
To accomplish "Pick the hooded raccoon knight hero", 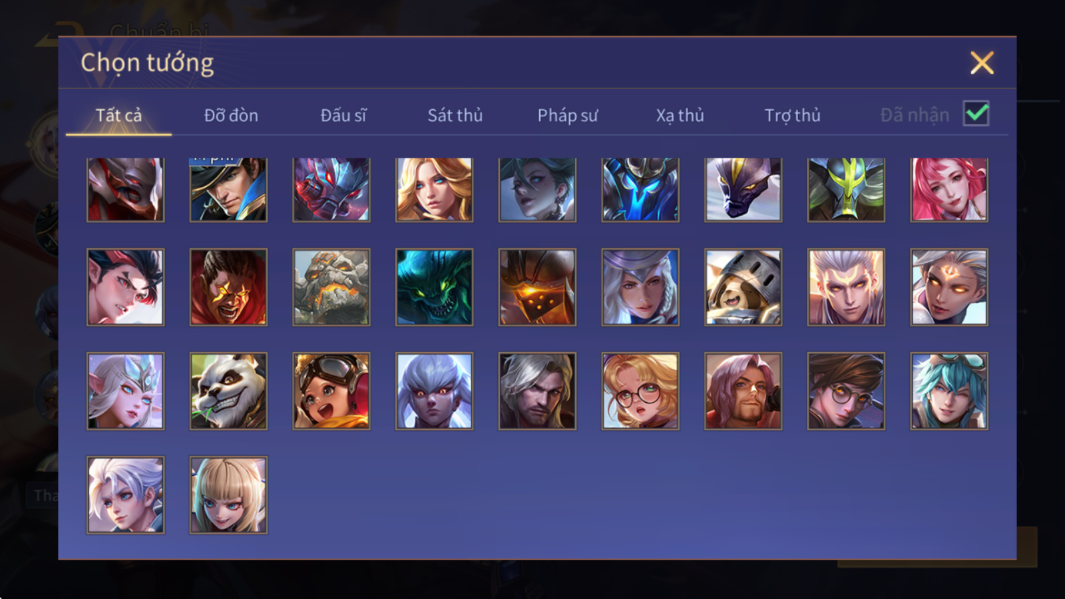I will tap(743, 287).
